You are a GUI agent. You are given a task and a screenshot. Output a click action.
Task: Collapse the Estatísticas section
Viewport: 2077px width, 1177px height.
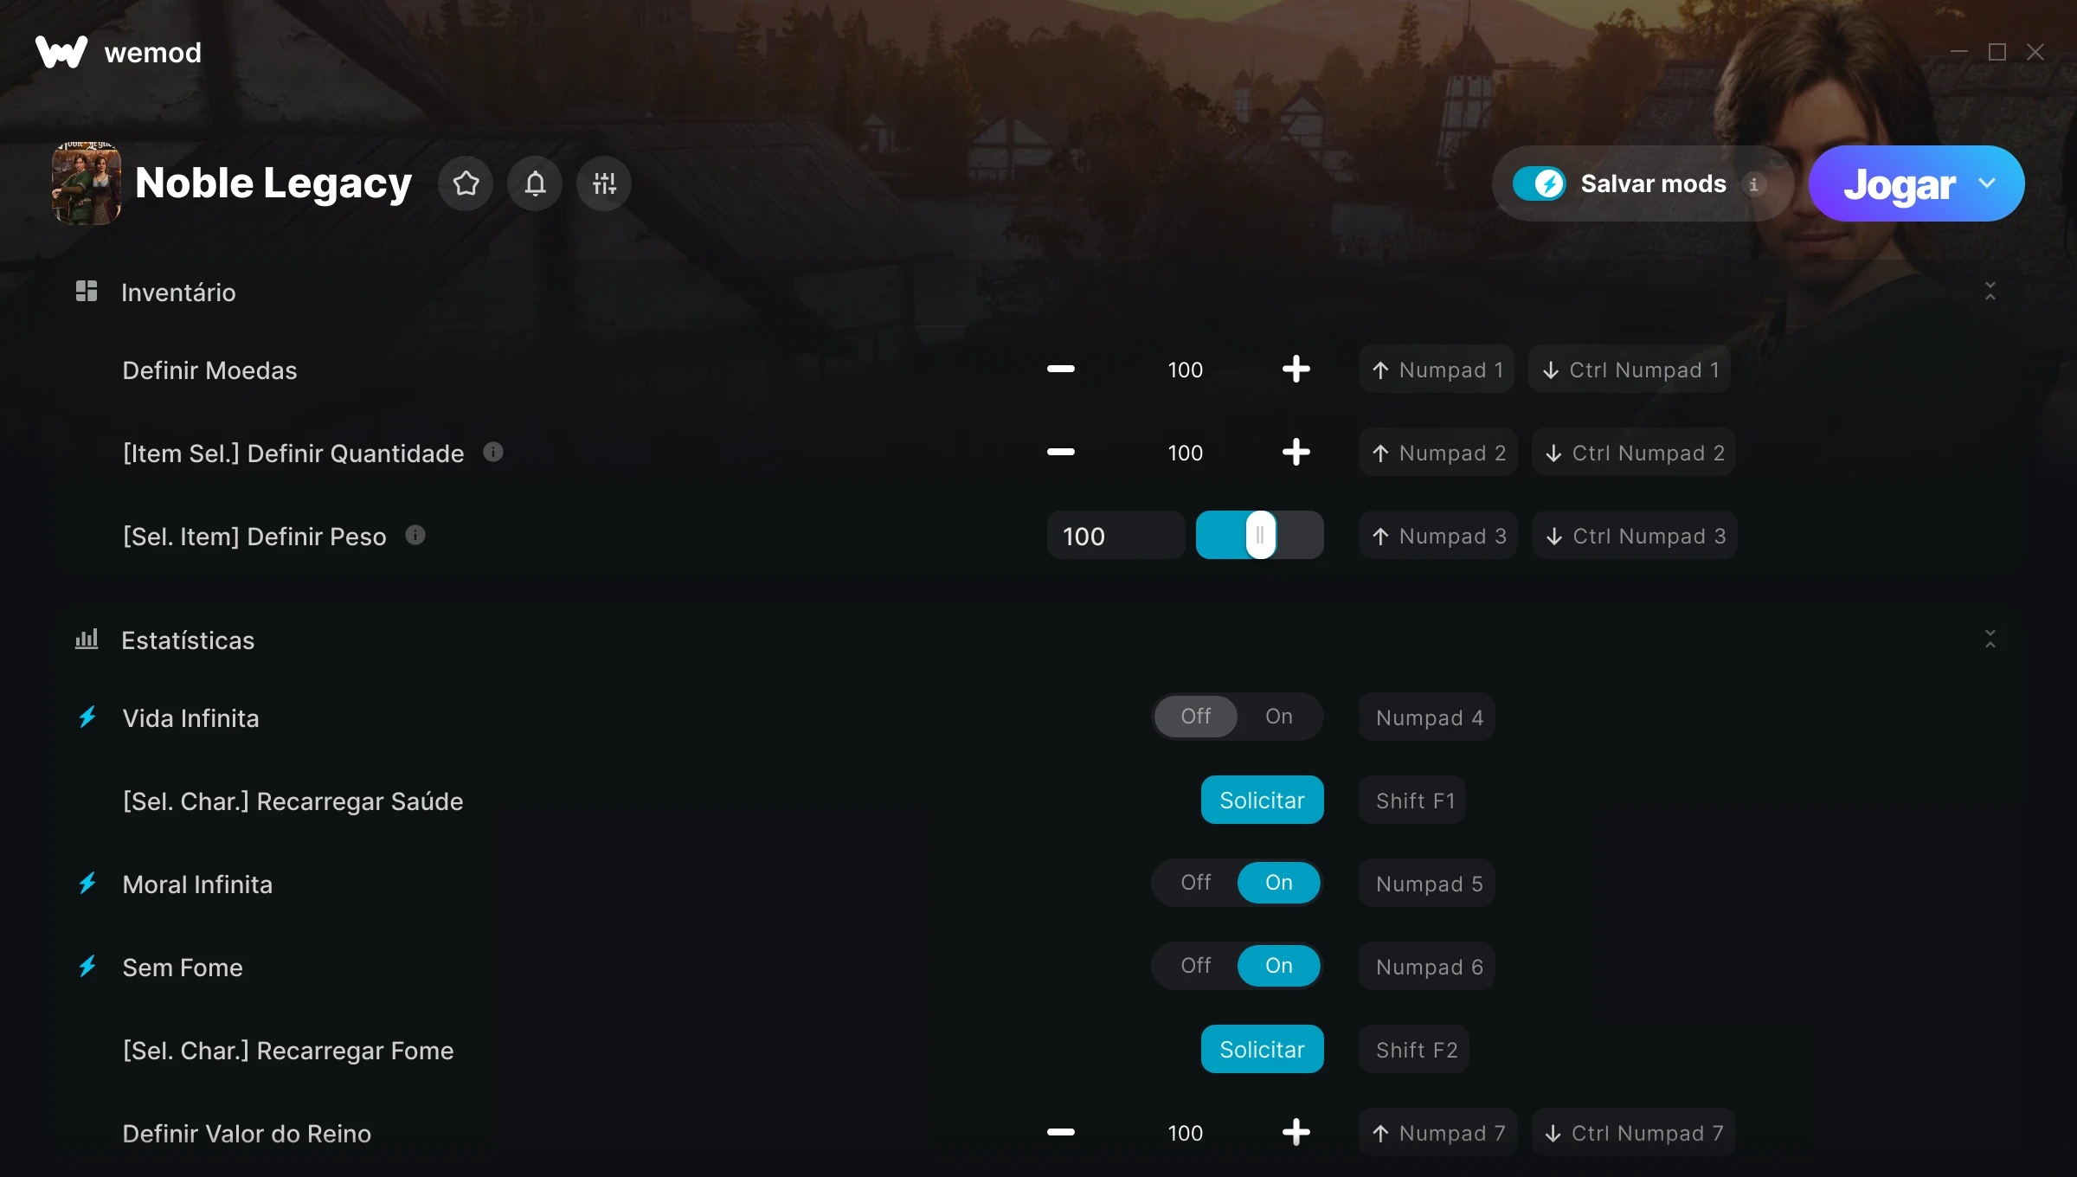(x=1990, y=640)
